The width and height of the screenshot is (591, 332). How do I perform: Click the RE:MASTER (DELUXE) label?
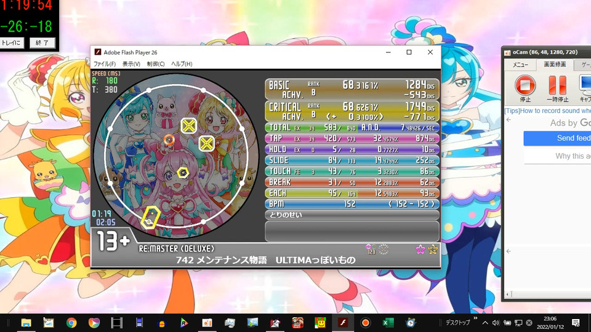(x=177, y=249)
